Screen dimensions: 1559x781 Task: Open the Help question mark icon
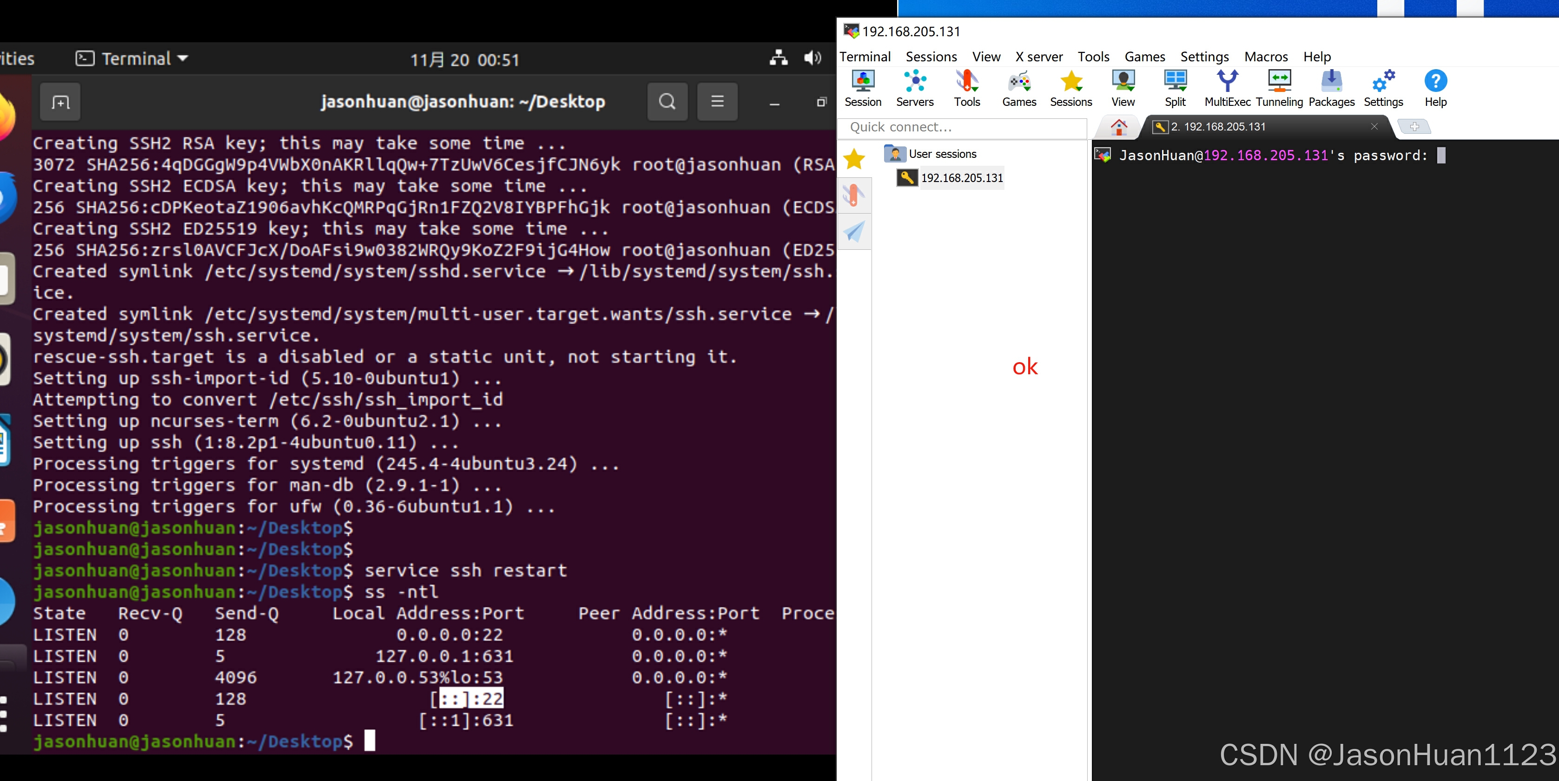point(1435,89)
